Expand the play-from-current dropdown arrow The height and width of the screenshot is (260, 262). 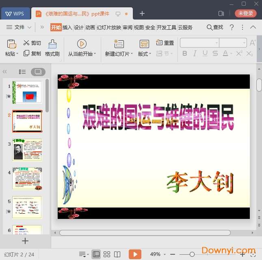click(95, 54)
